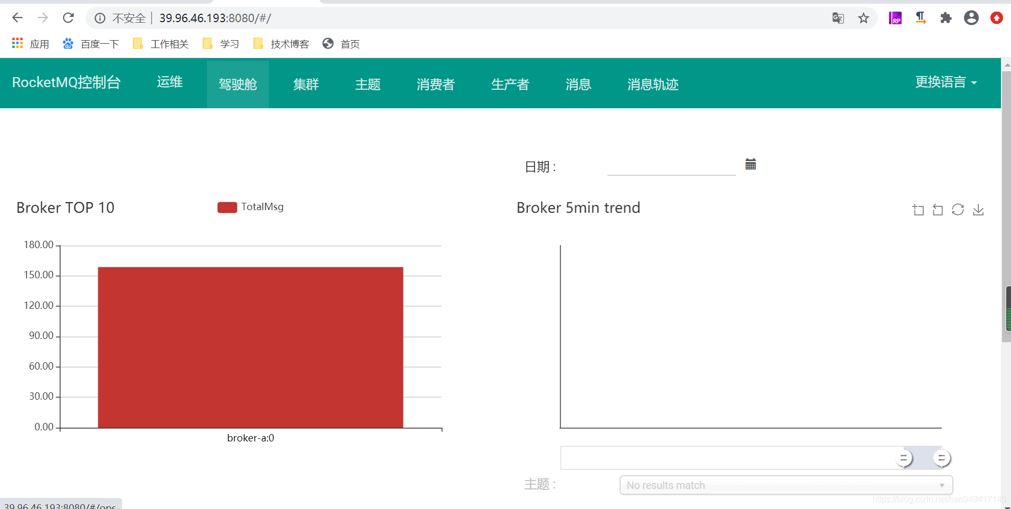Refresh the Broker 5min trend chart
The image size is (1011, 509).
(958, 210)
